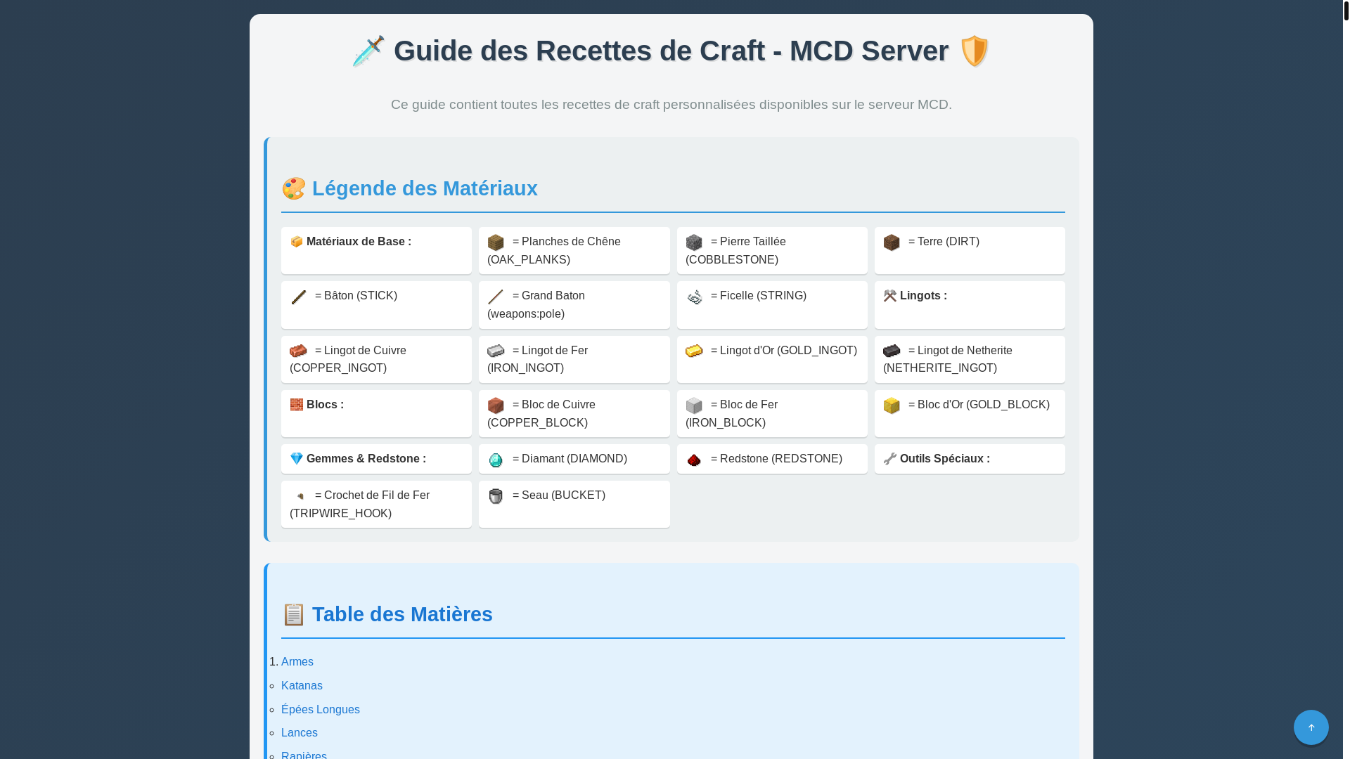This screenshot has width=1350, height=759.
Task: Click the bucket item icon
Action: 496,496
